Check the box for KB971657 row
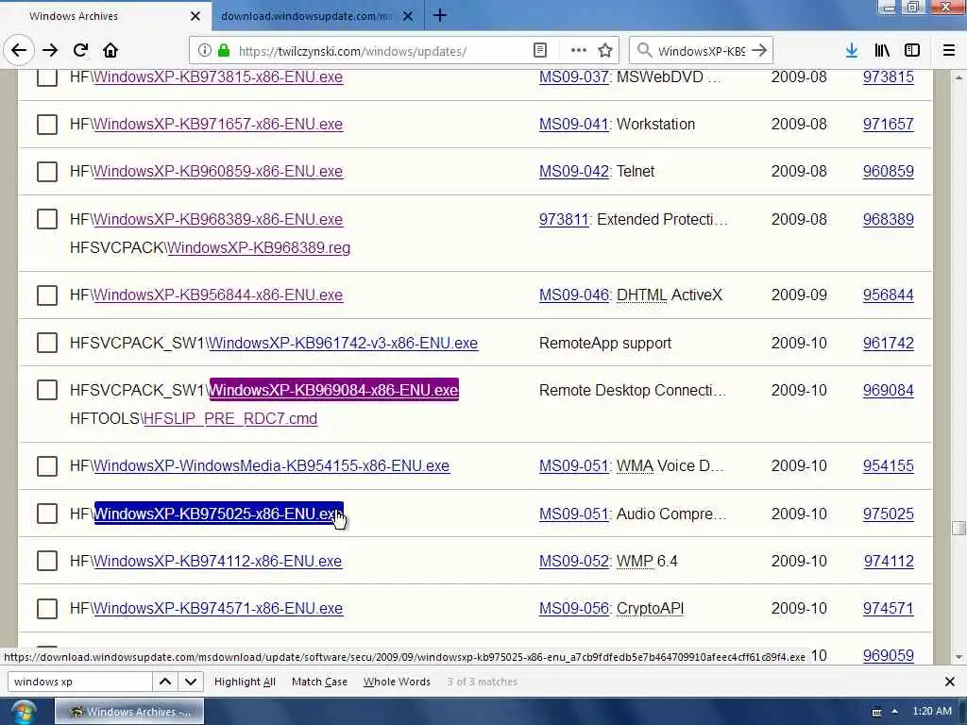 click(47, 125)
